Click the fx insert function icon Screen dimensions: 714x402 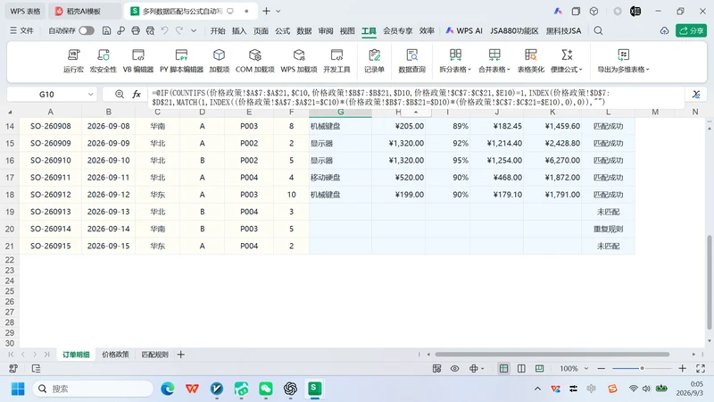click(x=137, y=94)
